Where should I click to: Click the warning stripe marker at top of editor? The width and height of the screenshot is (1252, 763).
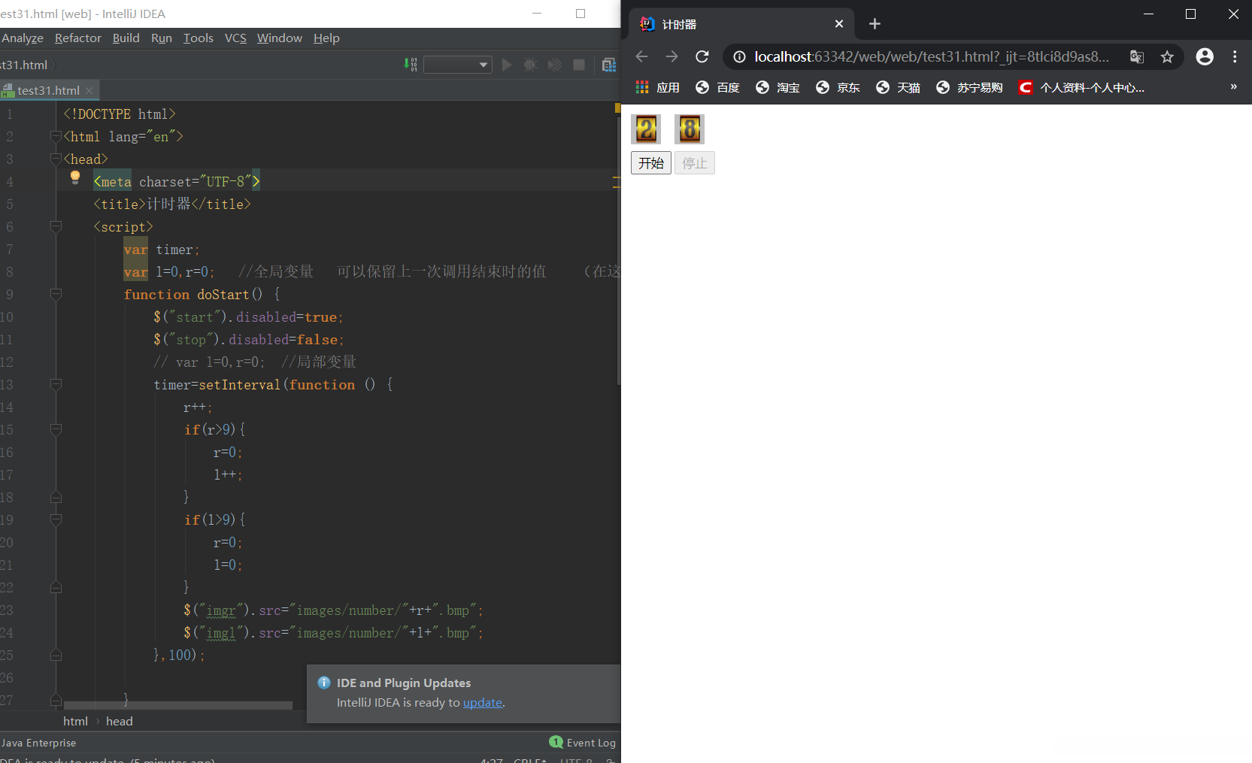617,108
